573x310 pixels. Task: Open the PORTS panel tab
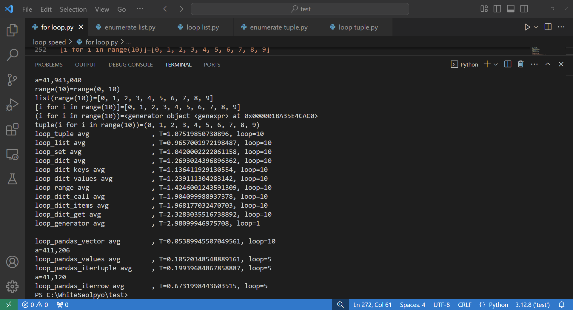coord(212,64)
